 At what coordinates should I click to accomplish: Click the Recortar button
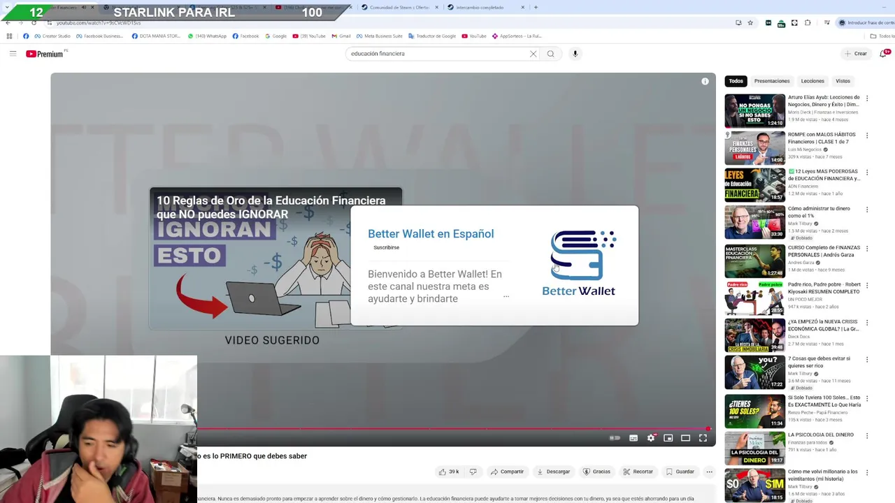tap(638, 472)
